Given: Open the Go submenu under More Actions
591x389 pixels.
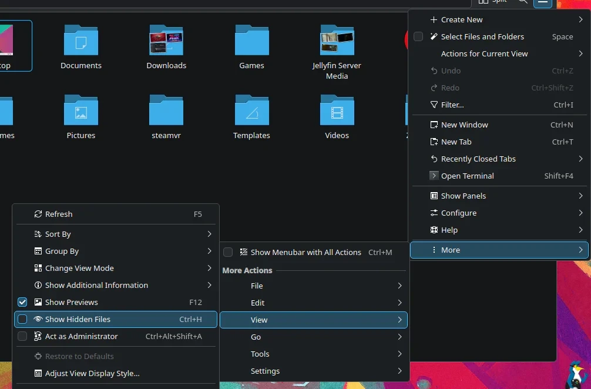Looking at the screenshot, I should [314, 337].
